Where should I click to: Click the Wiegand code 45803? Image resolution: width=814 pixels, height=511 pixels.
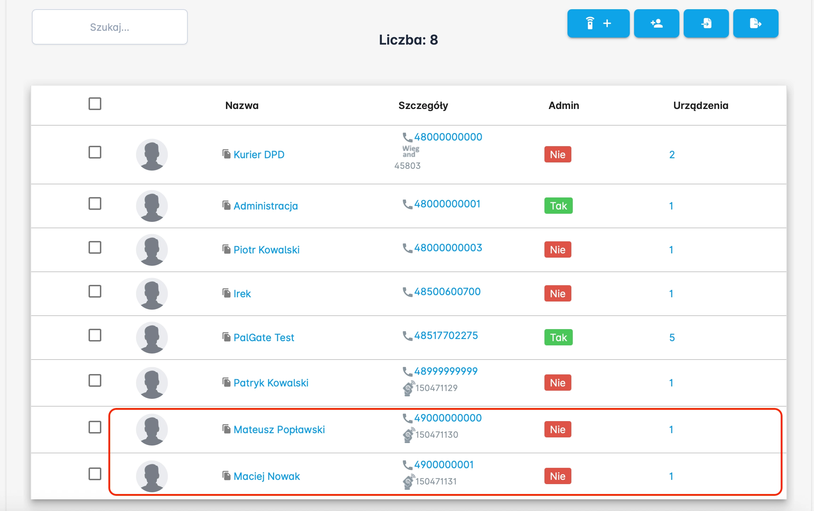coord(407,166)
